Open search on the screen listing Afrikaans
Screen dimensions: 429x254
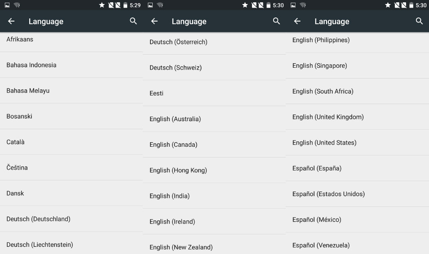133,21
